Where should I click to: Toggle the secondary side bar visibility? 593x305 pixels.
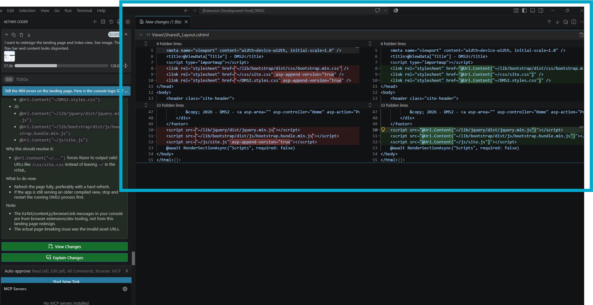tap(541, 10)
